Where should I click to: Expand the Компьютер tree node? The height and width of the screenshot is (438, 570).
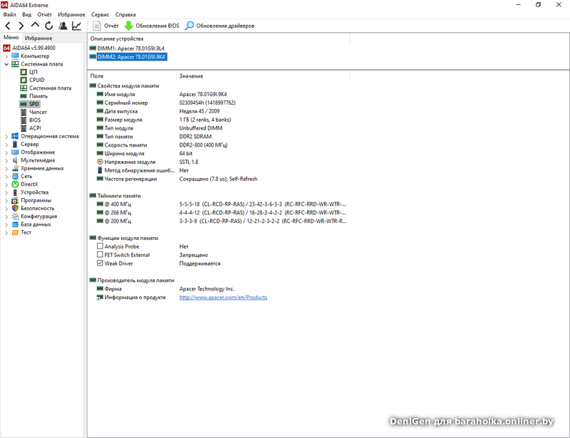point(6,56)
